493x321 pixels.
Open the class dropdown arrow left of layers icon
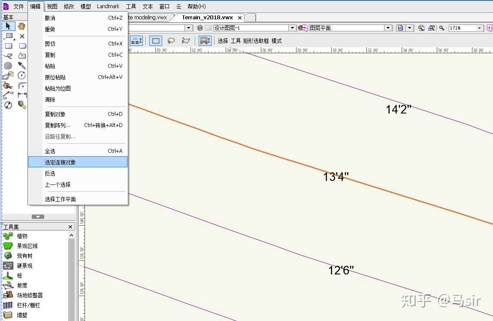coord(188,28)
